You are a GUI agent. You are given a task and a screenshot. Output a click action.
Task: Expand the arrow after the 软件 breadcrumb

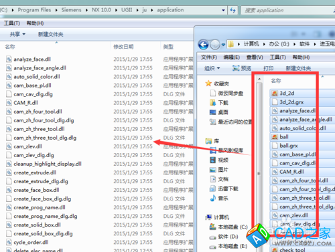coord(315,44)
